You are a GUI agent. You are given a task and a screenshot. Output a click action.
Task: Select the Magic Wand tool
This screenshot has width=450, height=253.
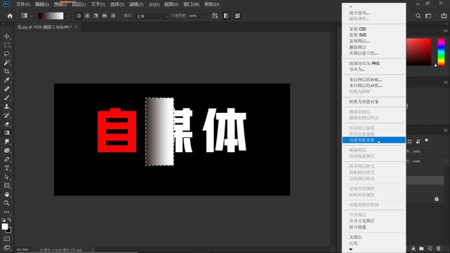[x=7, y=62]
